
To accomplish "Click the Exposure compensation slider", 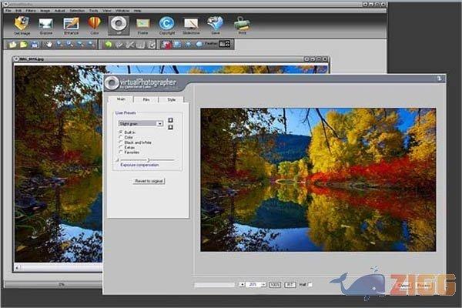I will tap(147, 159).
